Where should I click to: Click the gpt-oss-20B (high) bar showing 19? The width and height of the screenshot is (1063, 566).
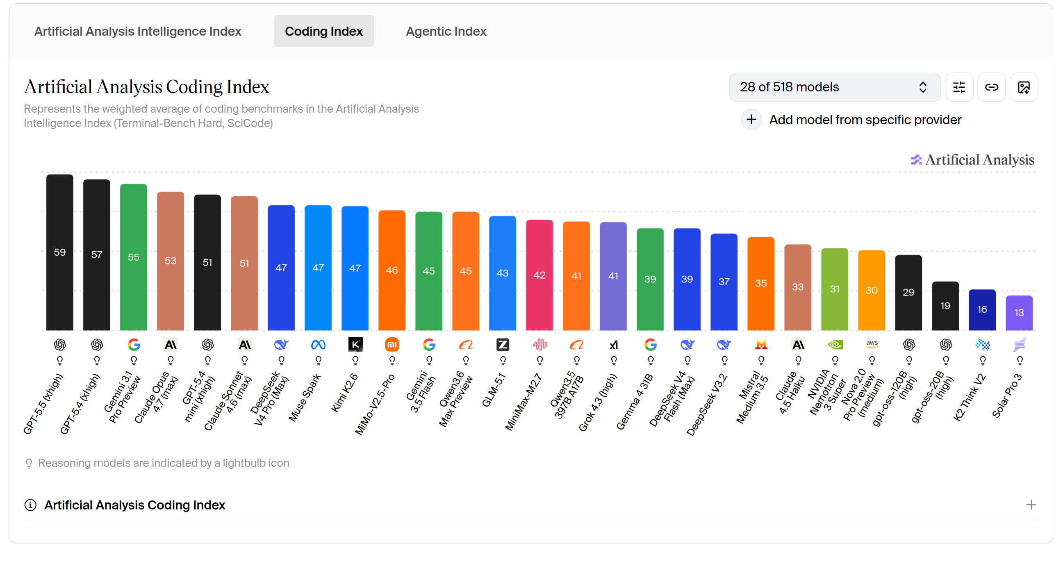pos(945,306)
